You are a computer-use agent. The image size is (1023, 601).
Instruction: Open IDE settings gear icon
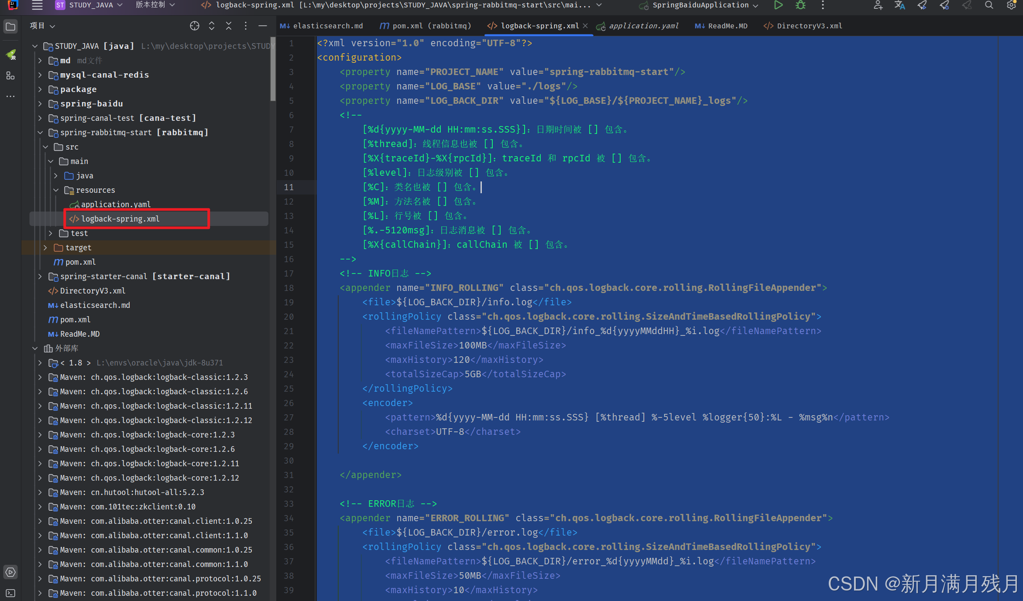[x=1011, y=5]
